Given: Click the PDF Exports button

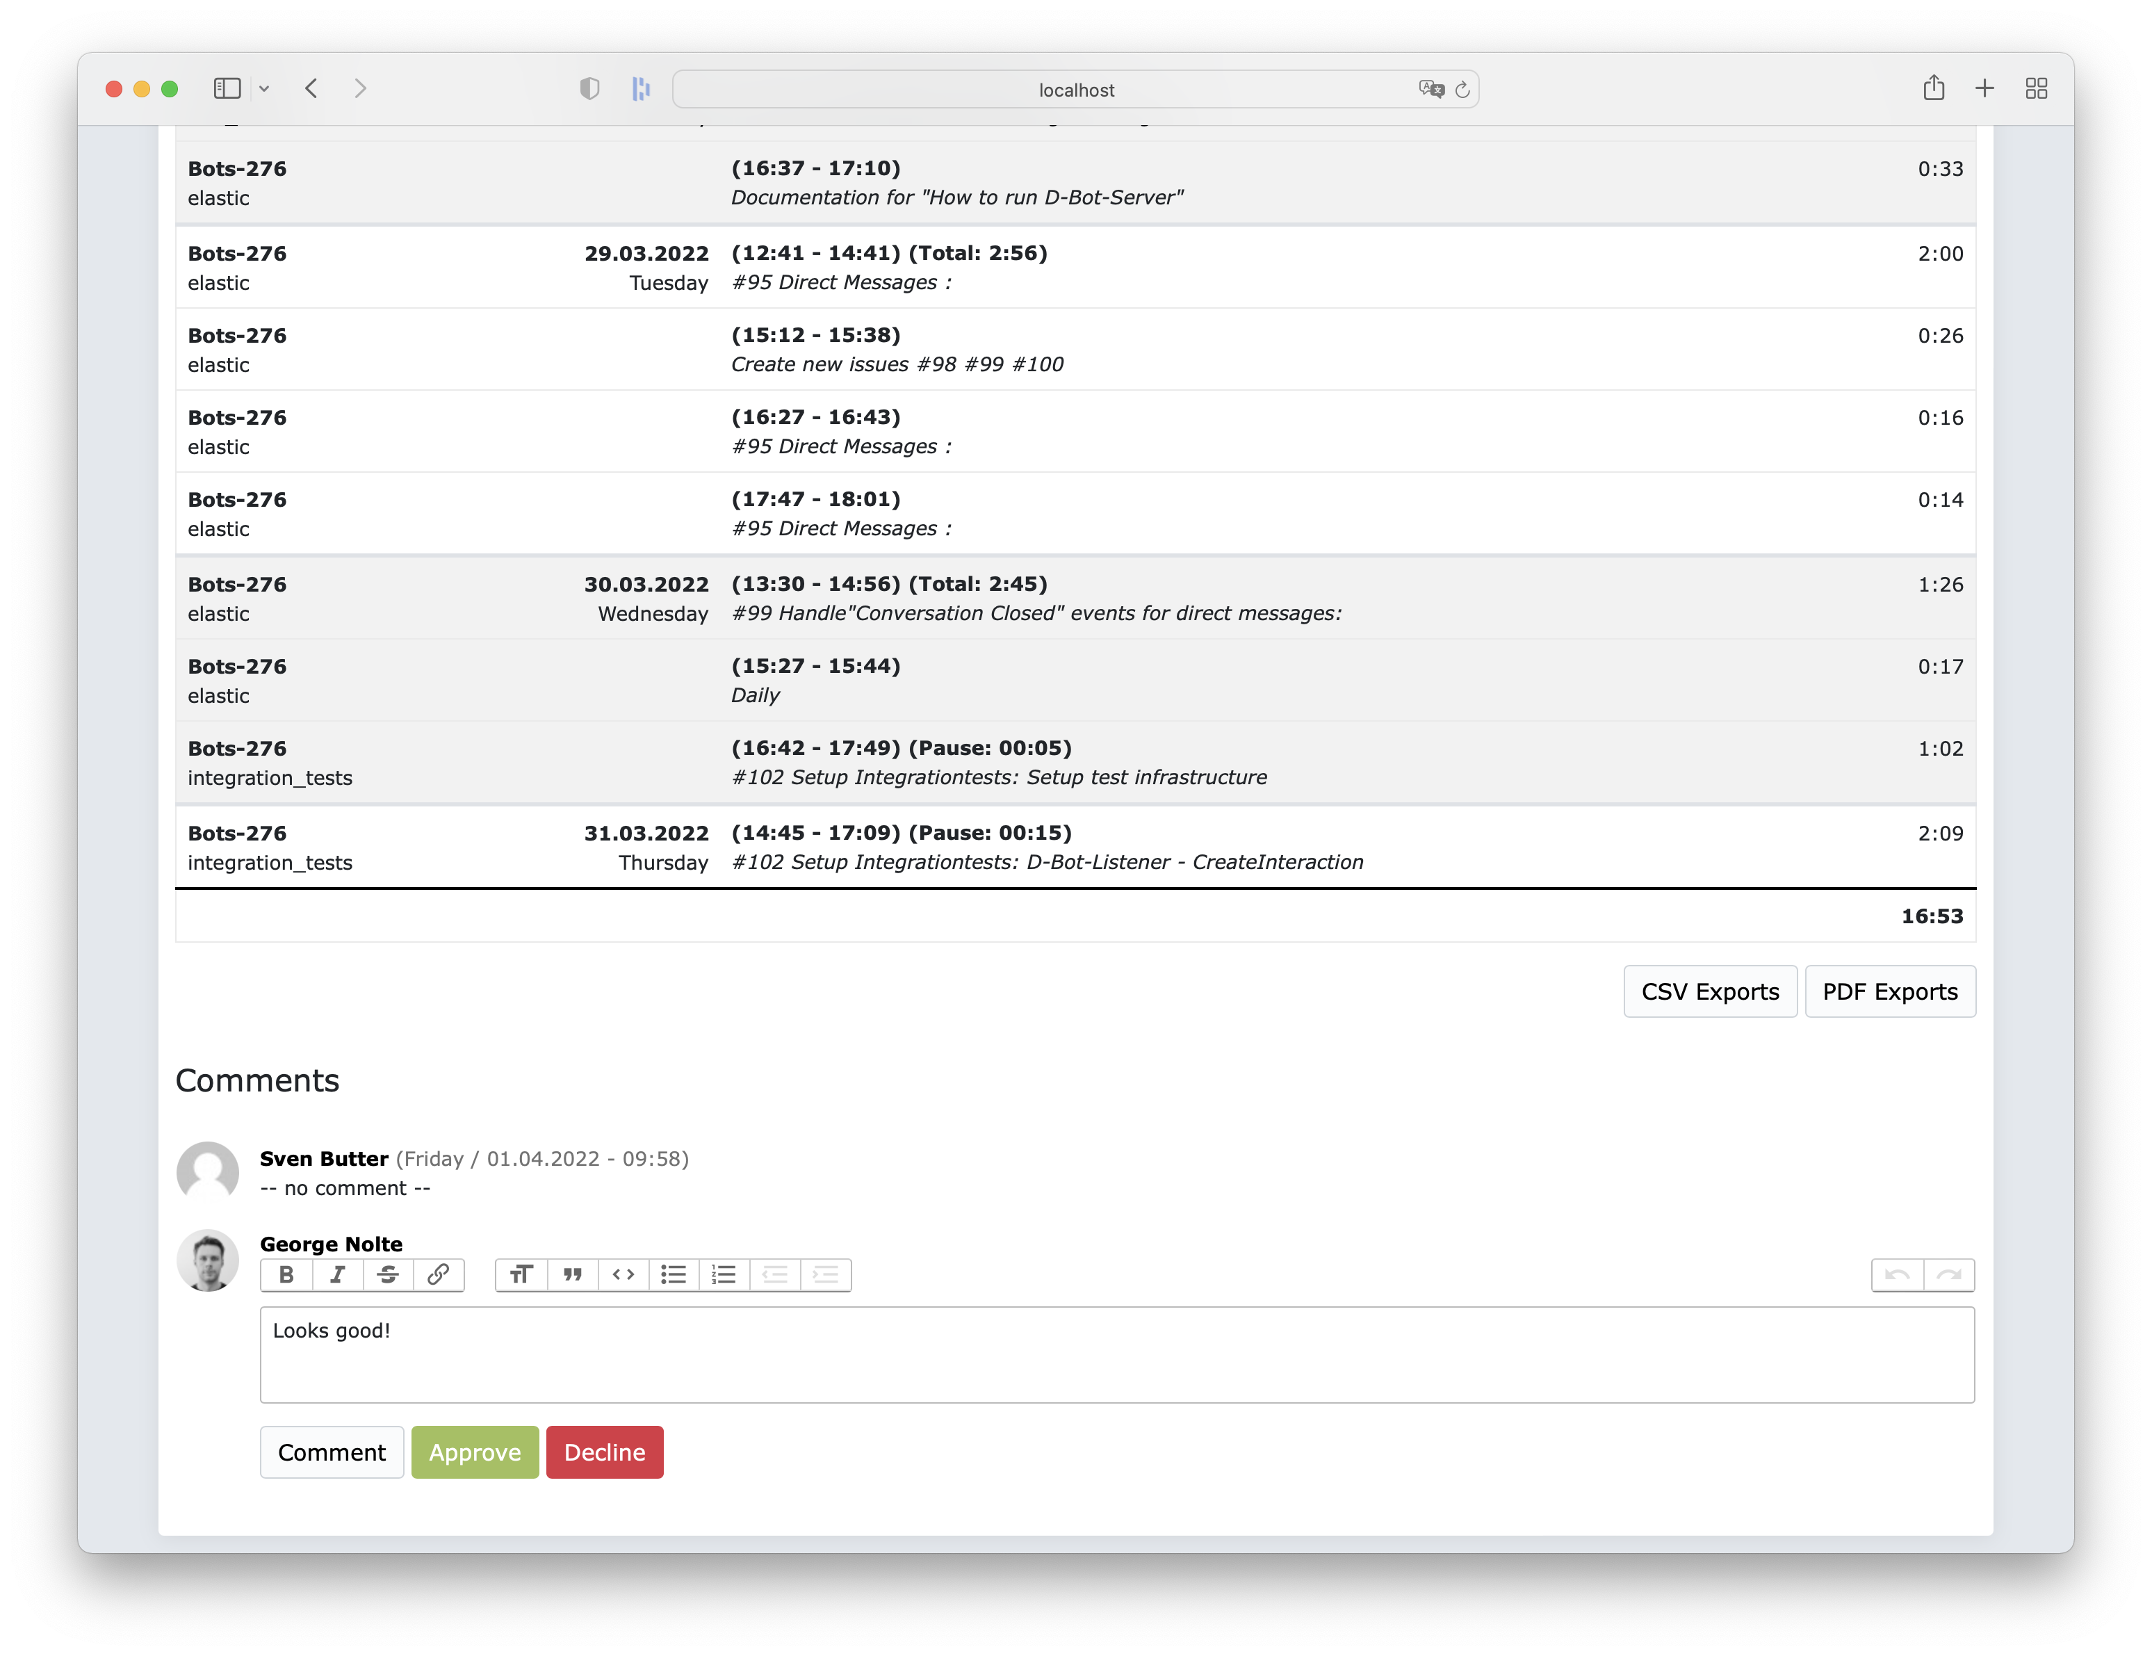Looking at the screenshot, I should (x=1890, y=991).
